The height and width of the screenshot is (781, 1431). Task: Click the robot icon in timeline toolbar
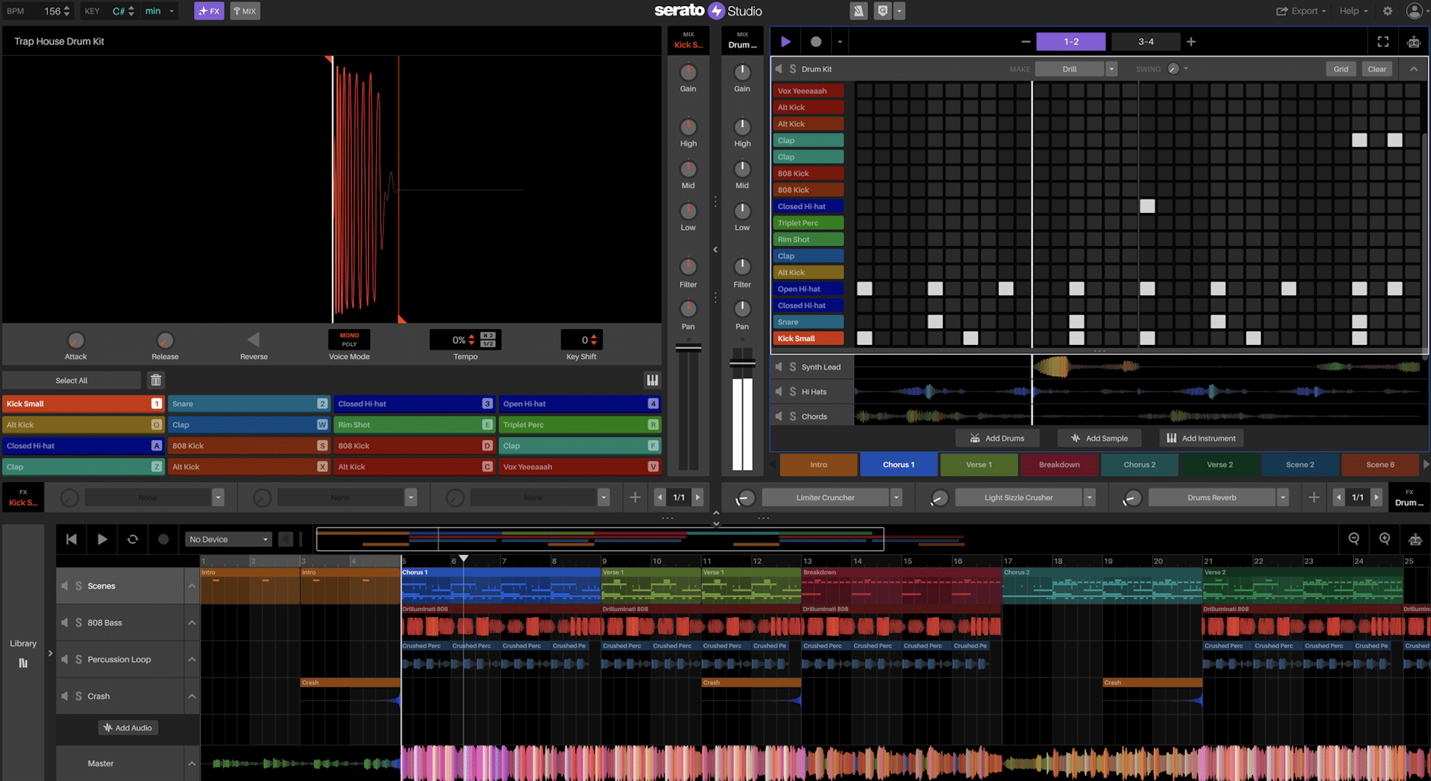[1415, 540]
